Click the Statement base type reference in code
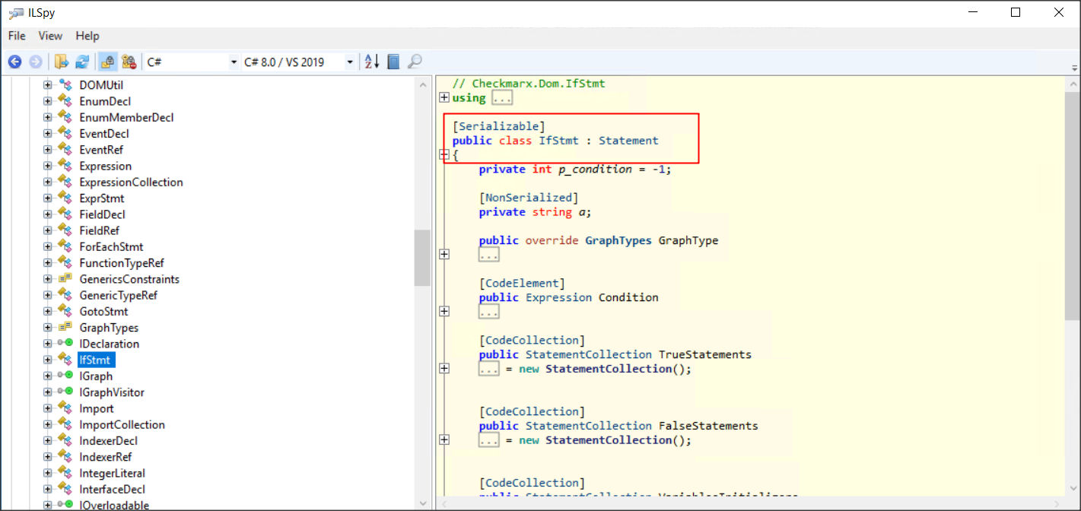This screenshot has height=511, width=1081. (628, 140)
